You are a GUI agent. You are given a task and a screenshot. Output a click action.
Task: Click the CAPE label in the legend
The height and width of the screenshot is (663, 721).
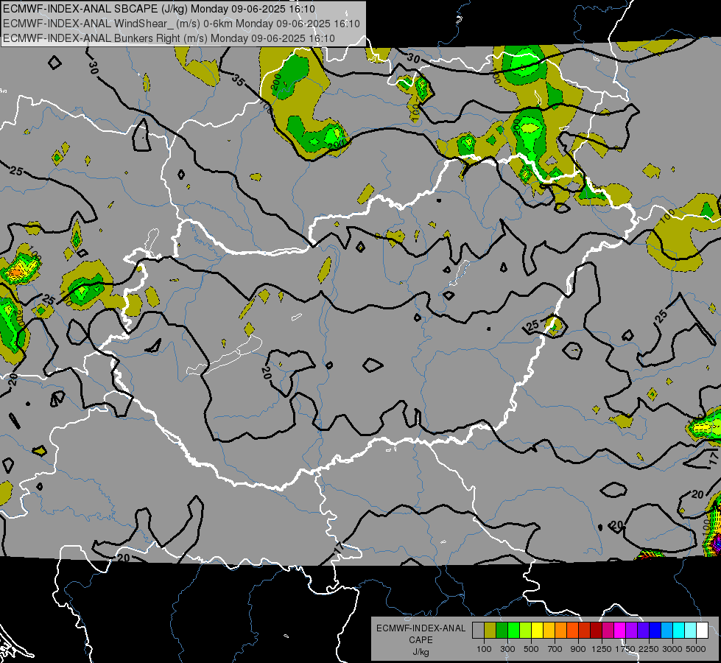[421, 640]
